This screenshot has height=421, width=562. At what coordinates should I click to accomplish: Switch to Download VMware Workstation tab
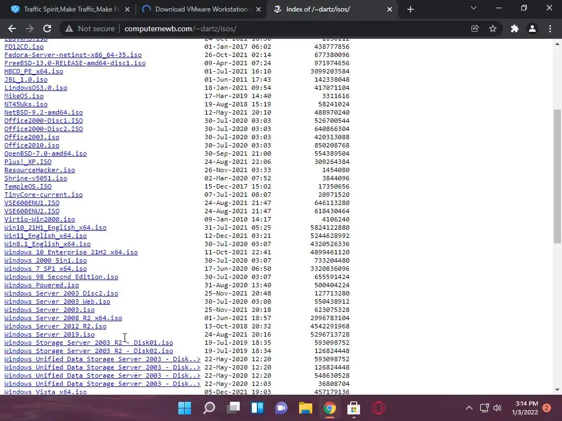(x=201, y=10)
